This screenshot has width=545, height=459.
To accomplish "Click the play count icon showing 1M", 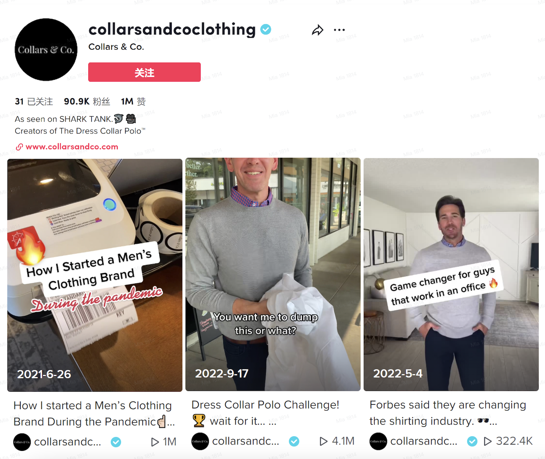I will click(155, 442).
